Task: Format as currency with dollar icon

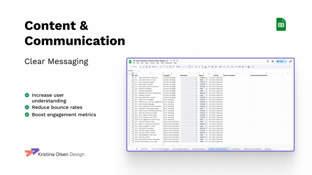Action: 161,67
